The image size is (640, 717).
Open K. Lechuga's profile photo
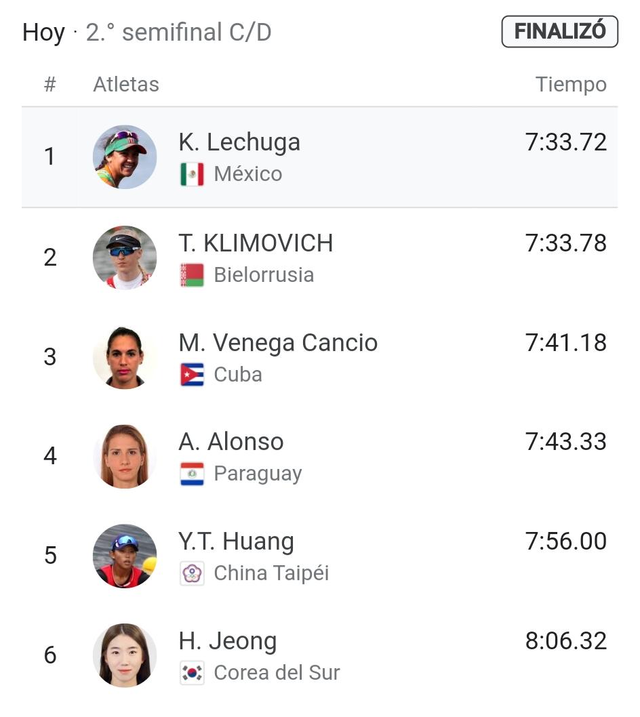[125, 157]
